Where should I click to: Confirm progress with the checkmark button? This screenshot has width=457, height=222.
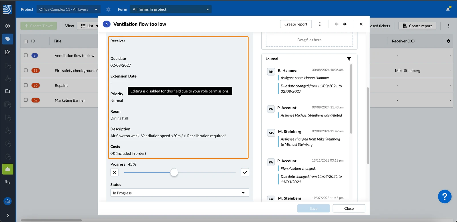point(245,172)
